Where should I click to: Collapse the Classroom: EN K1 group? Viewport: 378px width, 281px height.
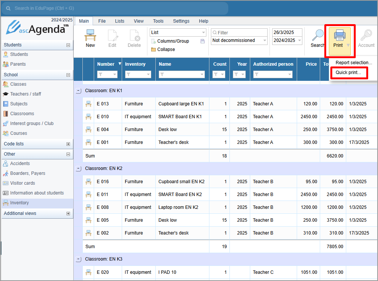tap(78, 91)
